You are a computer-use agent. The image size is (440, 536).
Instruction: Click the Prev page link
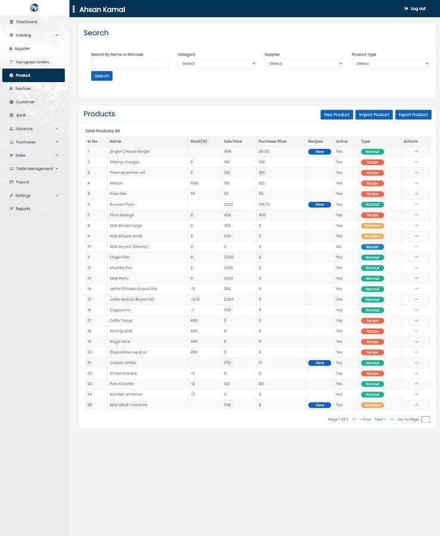[366, 419]
